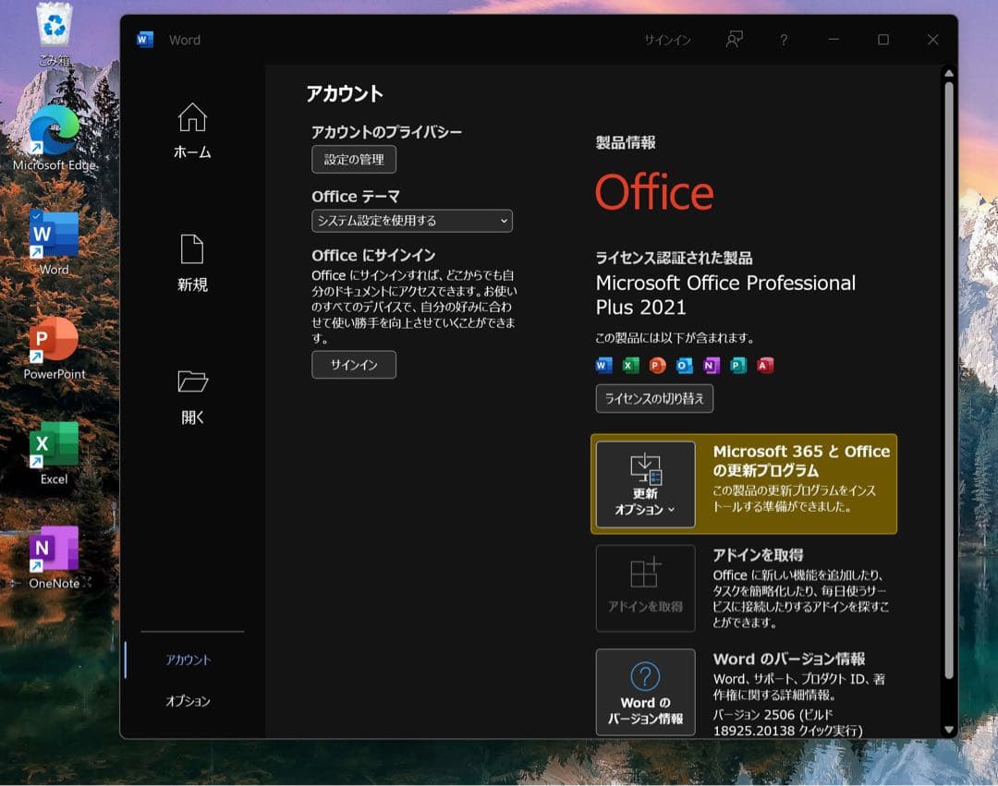The image size is (998, 786).
Task: Select the Excel icon under ライセンス認証された製品
Action: pos(630,366)
